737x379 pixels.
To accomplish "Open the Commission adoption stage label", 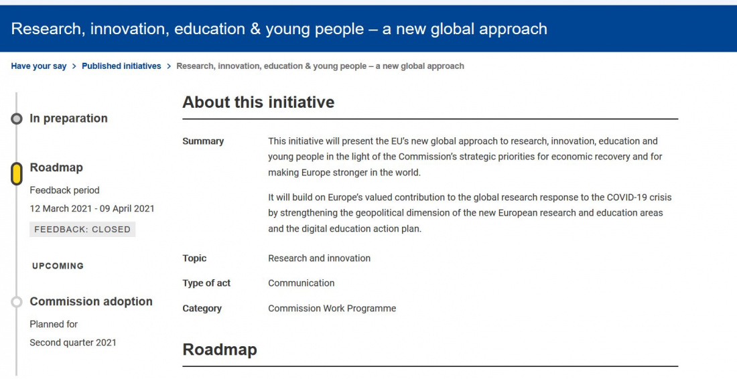I will [91, 301].
